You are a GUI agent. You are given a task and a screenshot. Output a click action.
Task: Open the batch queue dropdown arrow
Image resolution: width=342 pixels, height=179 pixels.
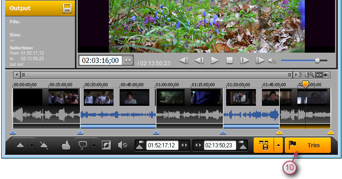point(279,145)
